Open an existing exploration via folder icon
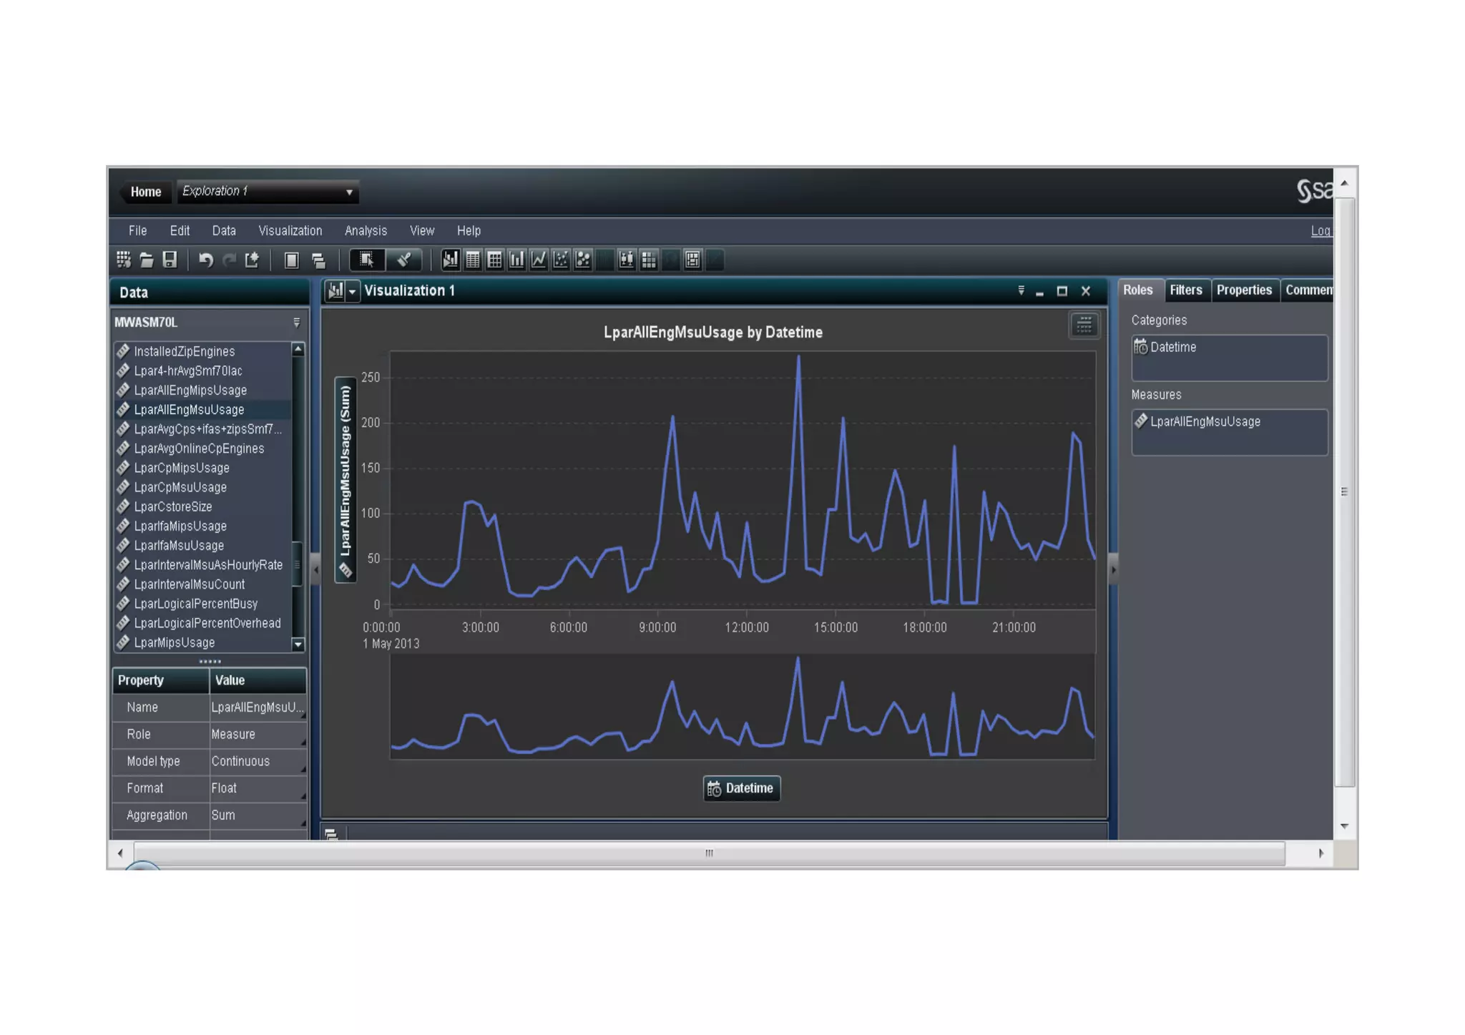This screenshot has width=1465, height=1035. point(147,260)
